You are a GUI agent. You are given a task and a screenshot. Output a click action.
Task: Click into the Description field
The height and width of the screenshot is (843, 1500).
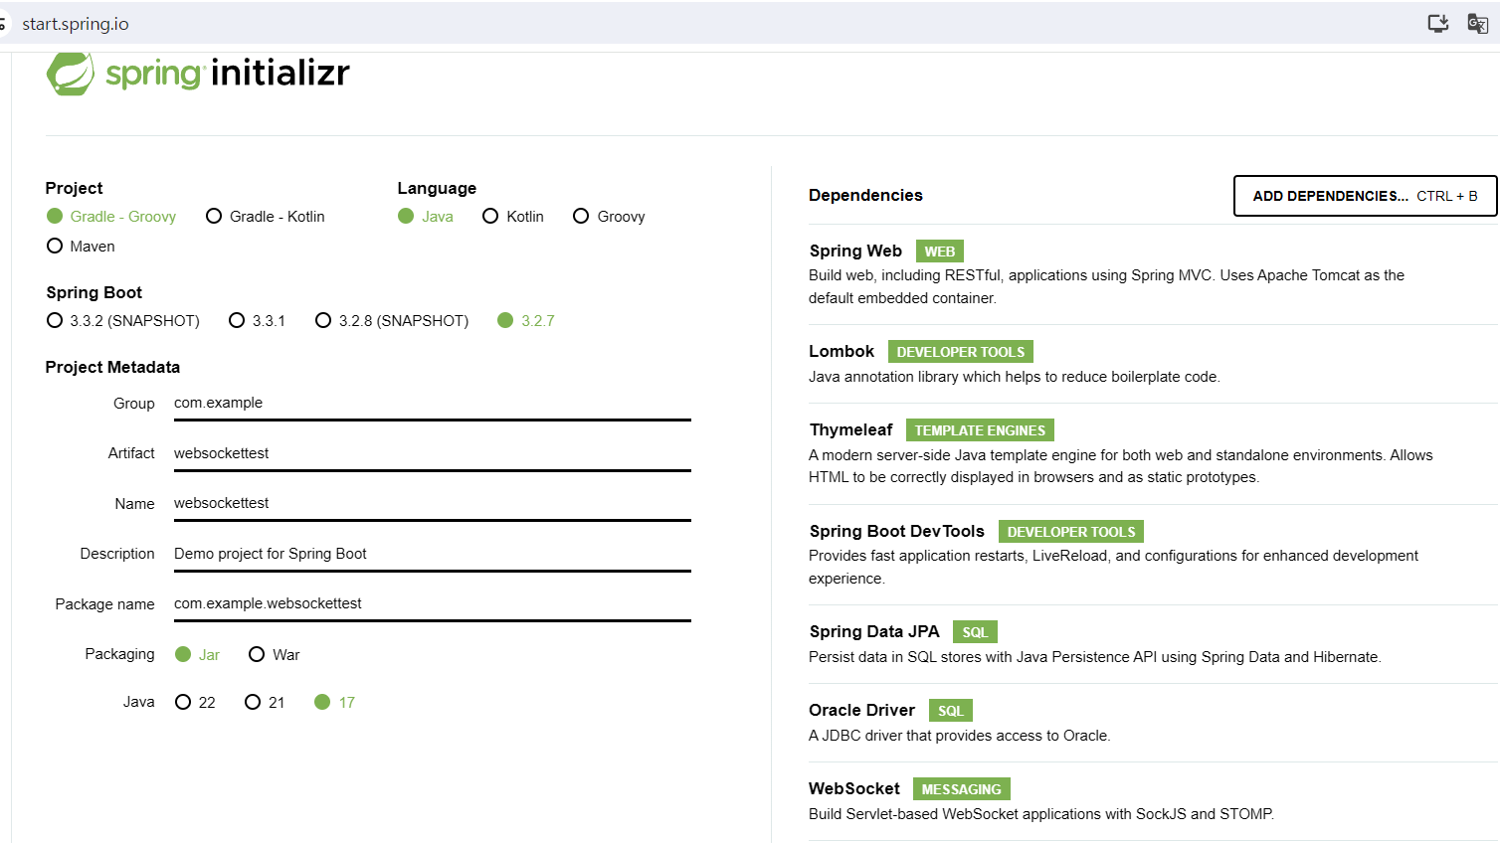432,554
